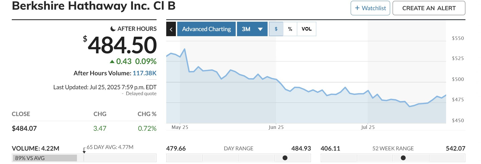The width and height of the screenshot is (481, 164).
Task: Click the black dot on the 52 Week Range bar
Action: click(403, 158)
